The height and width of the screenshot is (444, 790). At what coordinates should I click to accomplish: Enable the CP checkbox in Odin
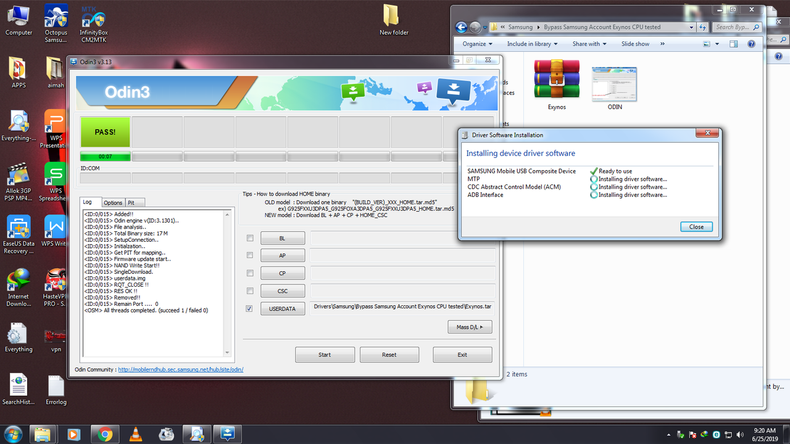click(x=250, y=273)
